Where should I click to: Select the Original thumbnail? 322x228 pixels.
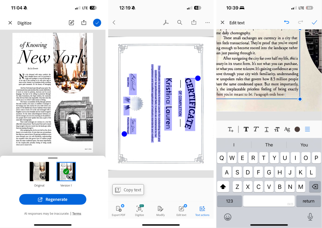coord(39,172)
